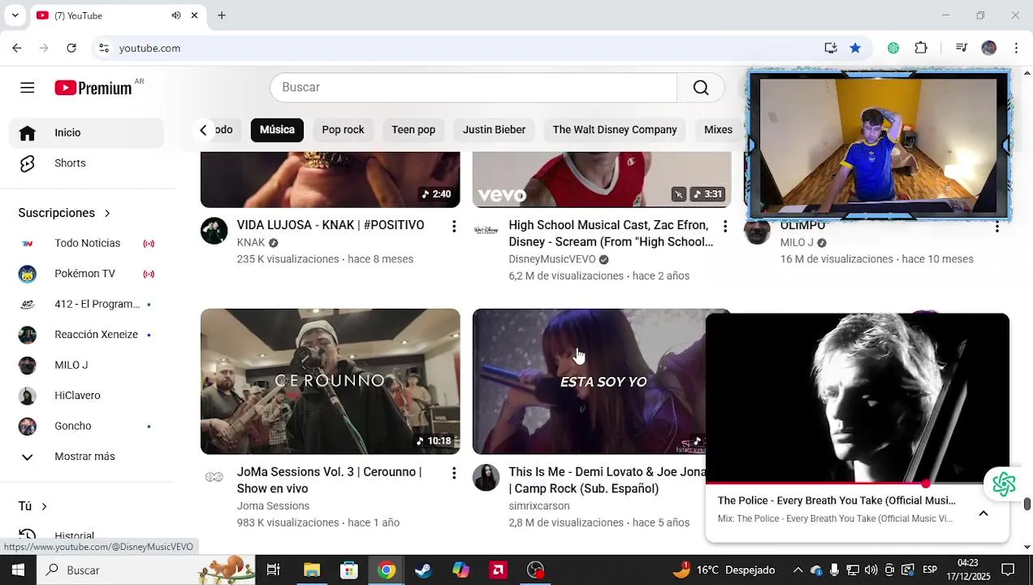This screenshot has width=1033, height=585.
Task: Click the magnifier search button
Action: point(701,88)
